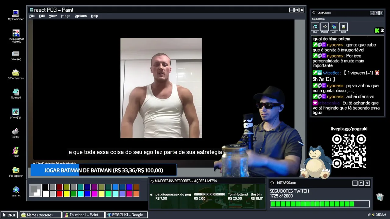
Task: Click the ChatPOG.exe title bar icon
Action: tap(314, 13)
